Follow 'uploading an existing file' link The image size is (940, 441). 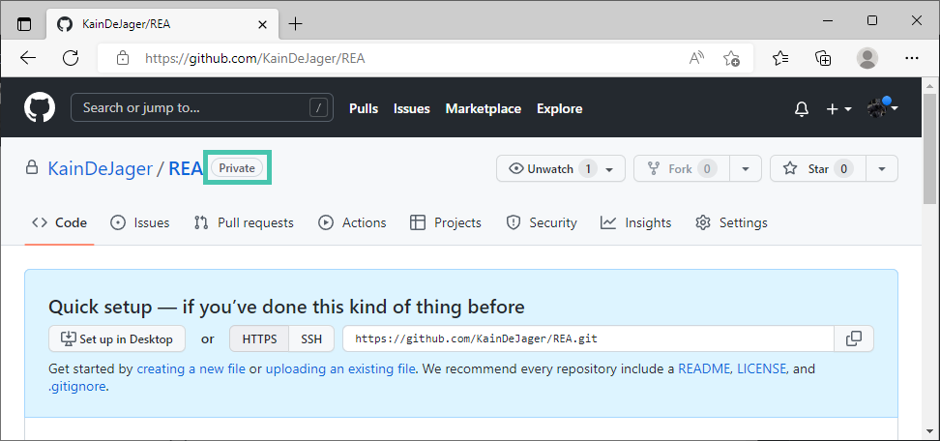coord(340,368)
